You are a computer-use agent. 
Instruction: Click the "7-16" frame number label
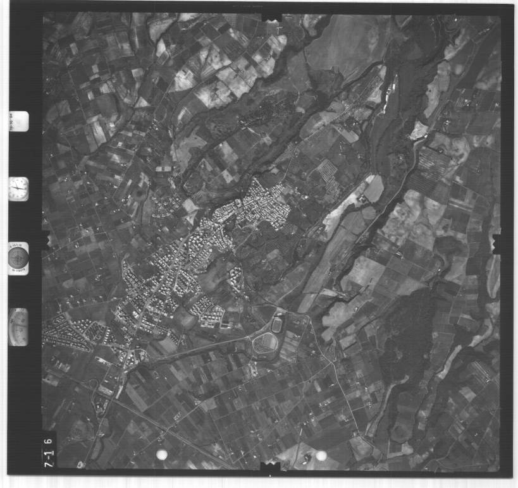[x=49, y=453]
